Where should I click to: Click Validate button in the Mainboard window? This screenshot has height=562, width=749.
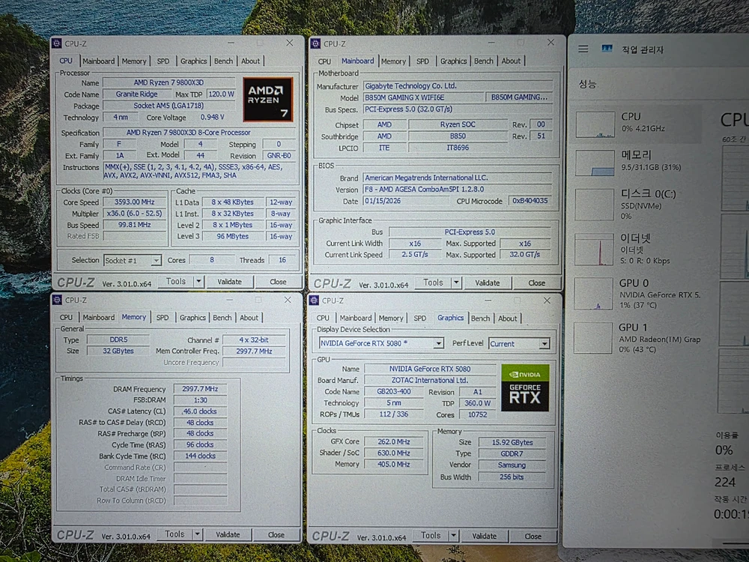pyautogui.click(x=488, y=283)
